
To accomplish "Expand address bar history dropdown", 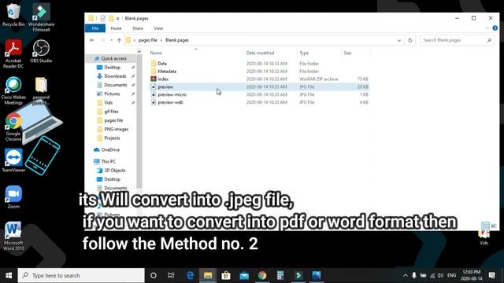I will [x=399, y=40].
